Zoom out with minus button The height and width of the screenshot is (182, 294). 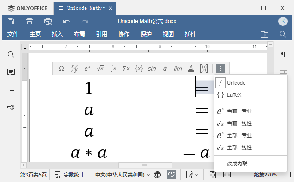[241, 175]
